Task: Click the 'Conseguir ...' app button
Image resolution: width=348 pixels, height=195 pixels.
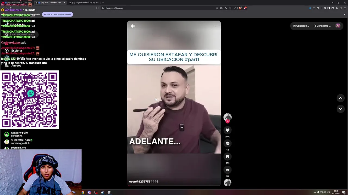Action: click(322, 26)
